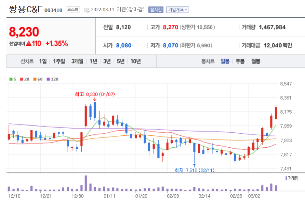
Task: Click the 7,431 price axis label
Action: 286,169
